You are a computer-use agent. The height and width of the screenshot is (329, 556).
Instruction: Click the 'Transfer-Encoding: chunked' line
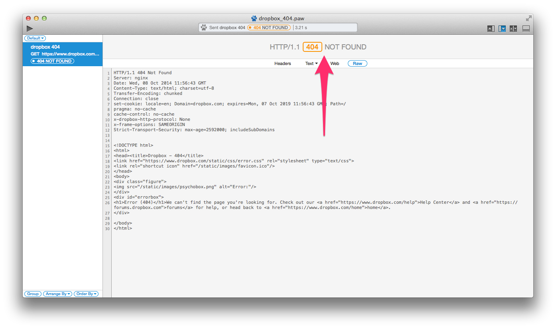click(x=148, y=94)
